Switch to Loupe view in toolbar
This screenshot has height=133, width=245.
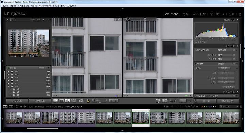point(61,101)
